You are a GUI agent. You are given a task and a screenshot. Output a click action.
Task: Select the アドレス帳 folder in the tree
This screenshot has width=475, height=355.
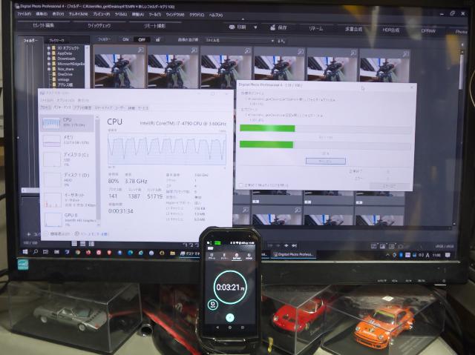65,85
